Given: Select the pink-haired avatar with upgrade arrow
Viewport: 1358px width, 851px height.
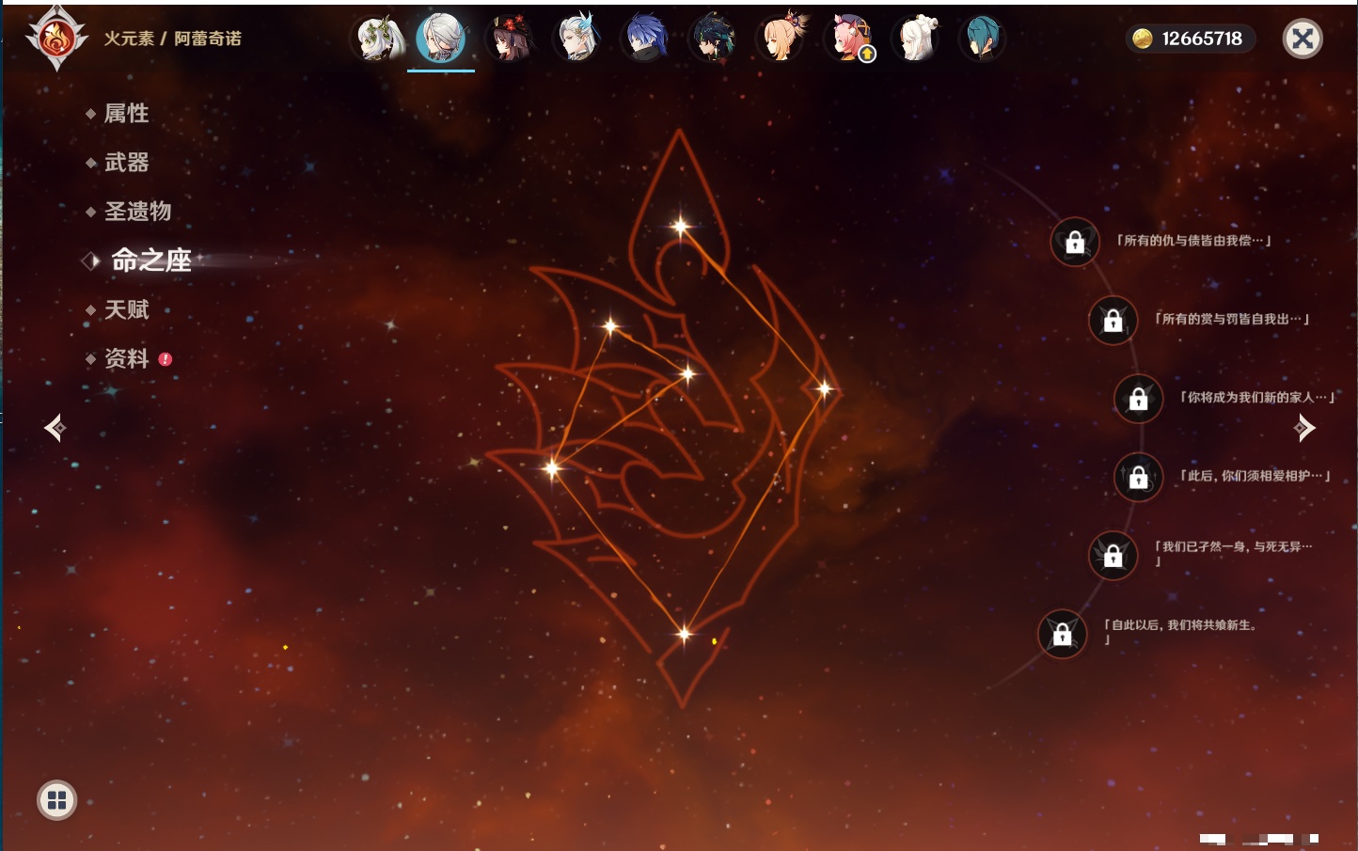Looking at the screenshot, I should click(850, 39).
